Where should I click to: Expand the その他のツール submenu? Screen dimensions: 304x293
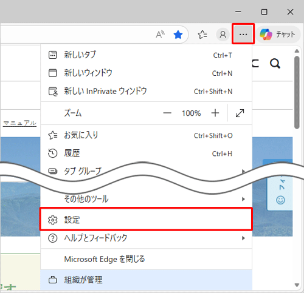(x=146, y=199)
